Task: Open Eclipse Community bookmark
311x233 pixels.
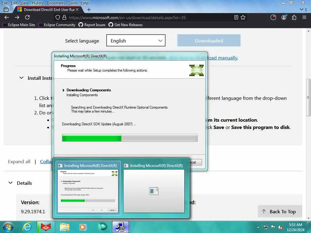Action: click(57, 25)
